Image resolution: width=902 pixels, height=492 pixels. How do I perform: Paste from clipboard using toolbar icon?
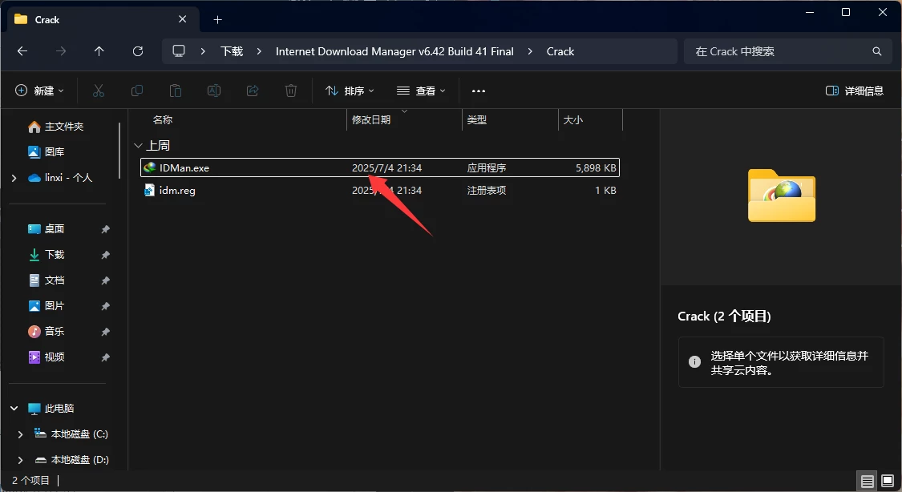click(x=176, y=90)
